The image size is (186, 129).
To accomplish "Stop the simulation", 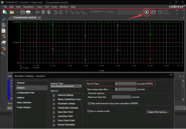I will click(x=166, y=12).
